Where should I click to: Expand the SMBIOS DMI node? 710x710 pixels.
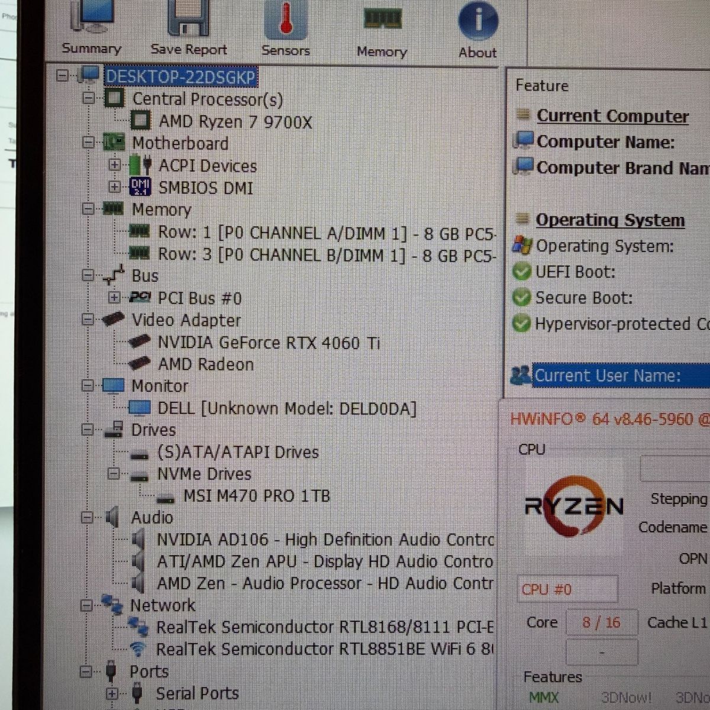coord(115,187)
